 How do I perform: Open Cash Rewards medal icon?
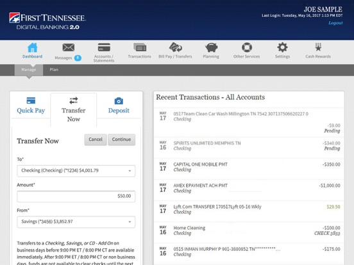318,47
